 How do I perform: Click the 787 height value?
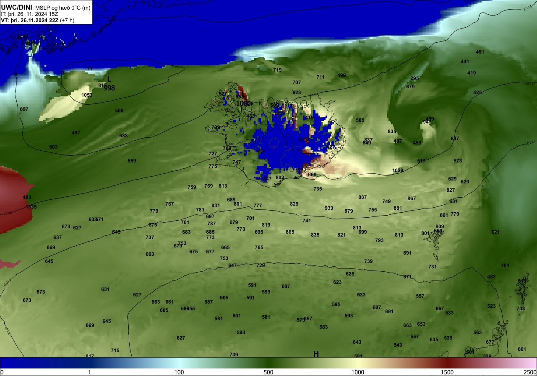[211, 224]
